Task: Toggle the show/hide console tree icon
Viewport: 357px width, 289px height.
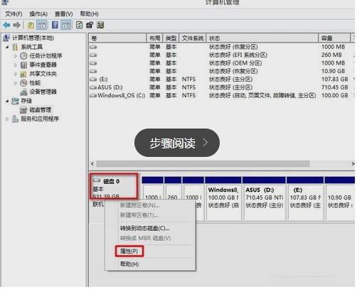Action: coord(42,25)
